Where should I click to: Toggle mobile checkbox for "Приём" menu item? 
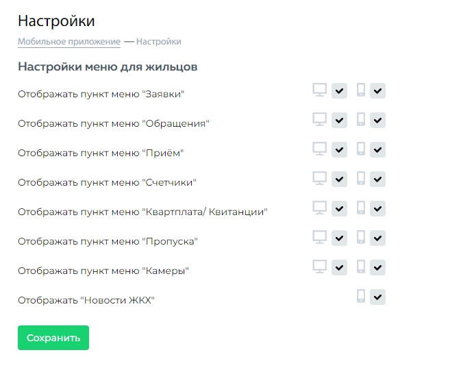[x=377, y=150]
